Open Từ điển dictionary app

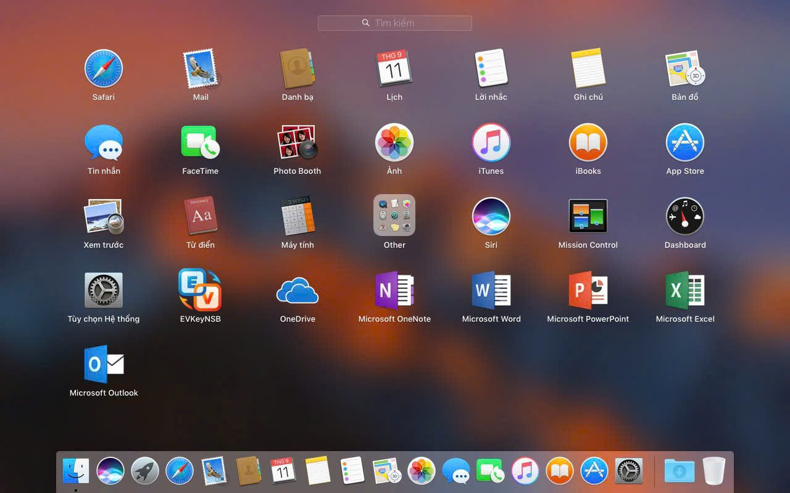click(x=201, y=216)
